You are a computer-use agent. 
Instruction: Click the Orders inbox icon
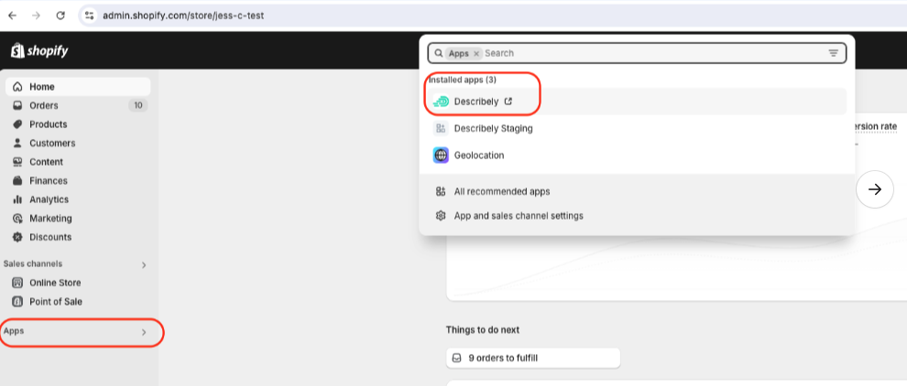[17, 105]
